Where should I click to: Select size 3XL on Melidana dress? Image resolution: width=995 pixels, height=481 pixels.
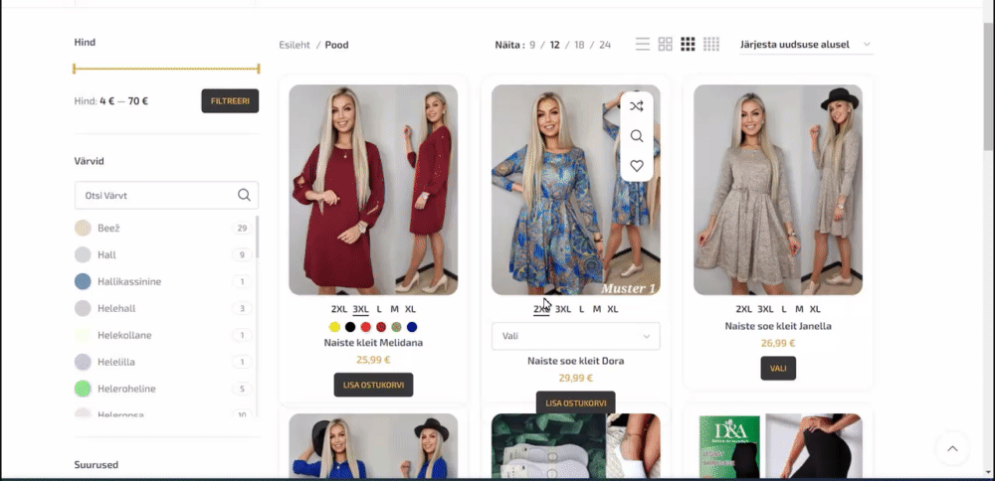click(x=360, y=309)
